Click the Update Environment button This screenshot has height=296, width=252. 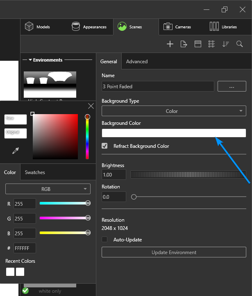click(174, 252)
